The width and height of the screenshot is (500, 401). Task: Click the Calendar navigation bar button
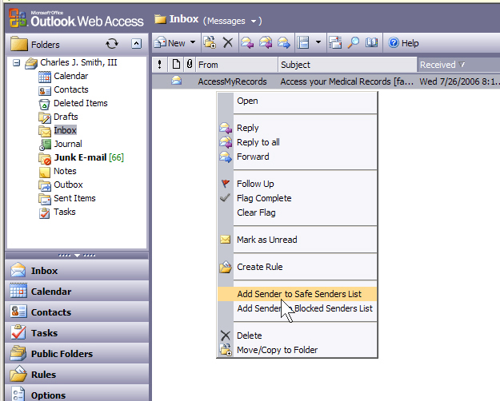point(77,291)
